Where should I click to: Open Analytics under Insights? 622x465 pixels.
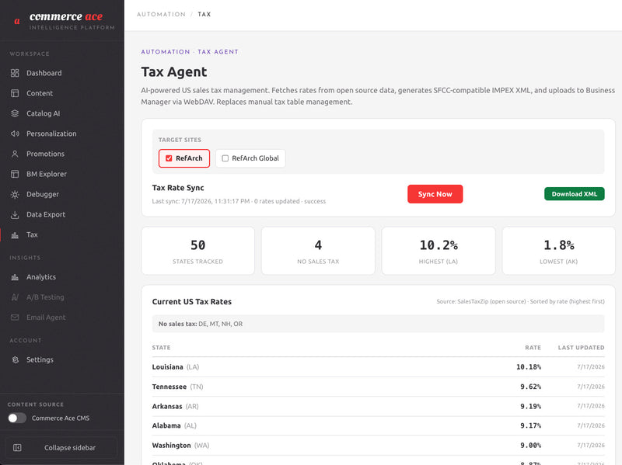[x=62, y=277]
